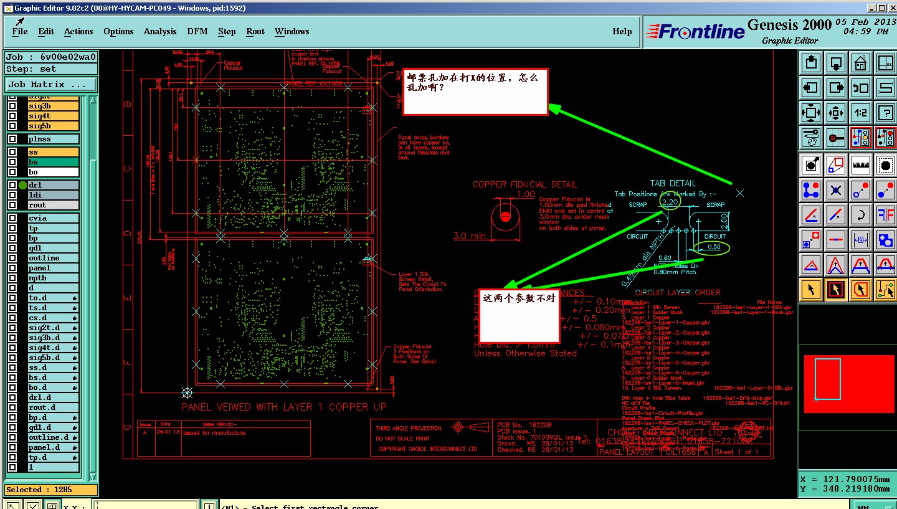Viewport: 897px width, 509px height.
Task: Click the ruler measure tool icon
Action: click(x=860, y=165)
